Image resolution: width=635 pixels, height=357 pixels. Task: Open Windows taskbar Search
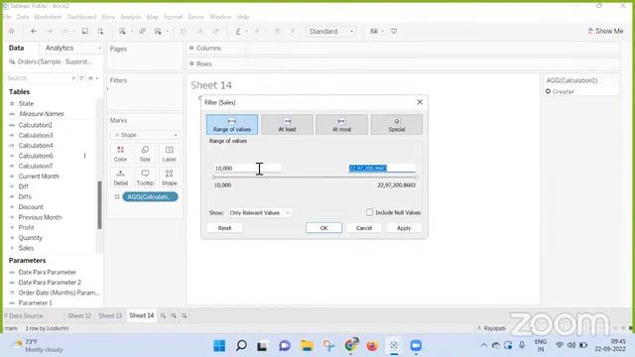[241, 346]
